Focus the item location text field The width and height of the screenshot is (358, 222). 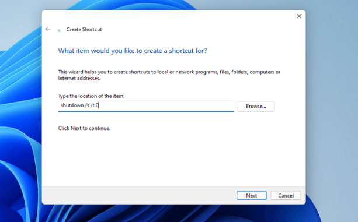click(146, 106)
